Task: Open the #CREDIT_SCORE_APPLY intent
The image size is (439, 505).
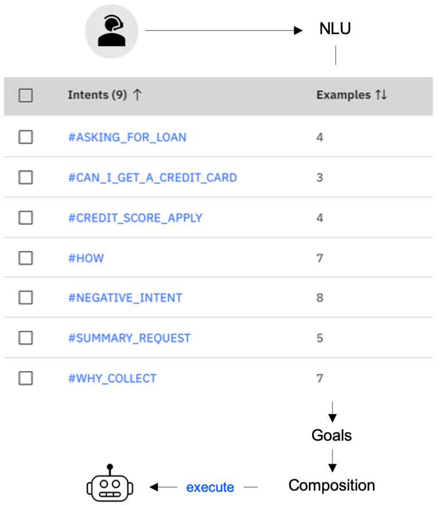Action: pyautogui.click(x=135, y=218)
